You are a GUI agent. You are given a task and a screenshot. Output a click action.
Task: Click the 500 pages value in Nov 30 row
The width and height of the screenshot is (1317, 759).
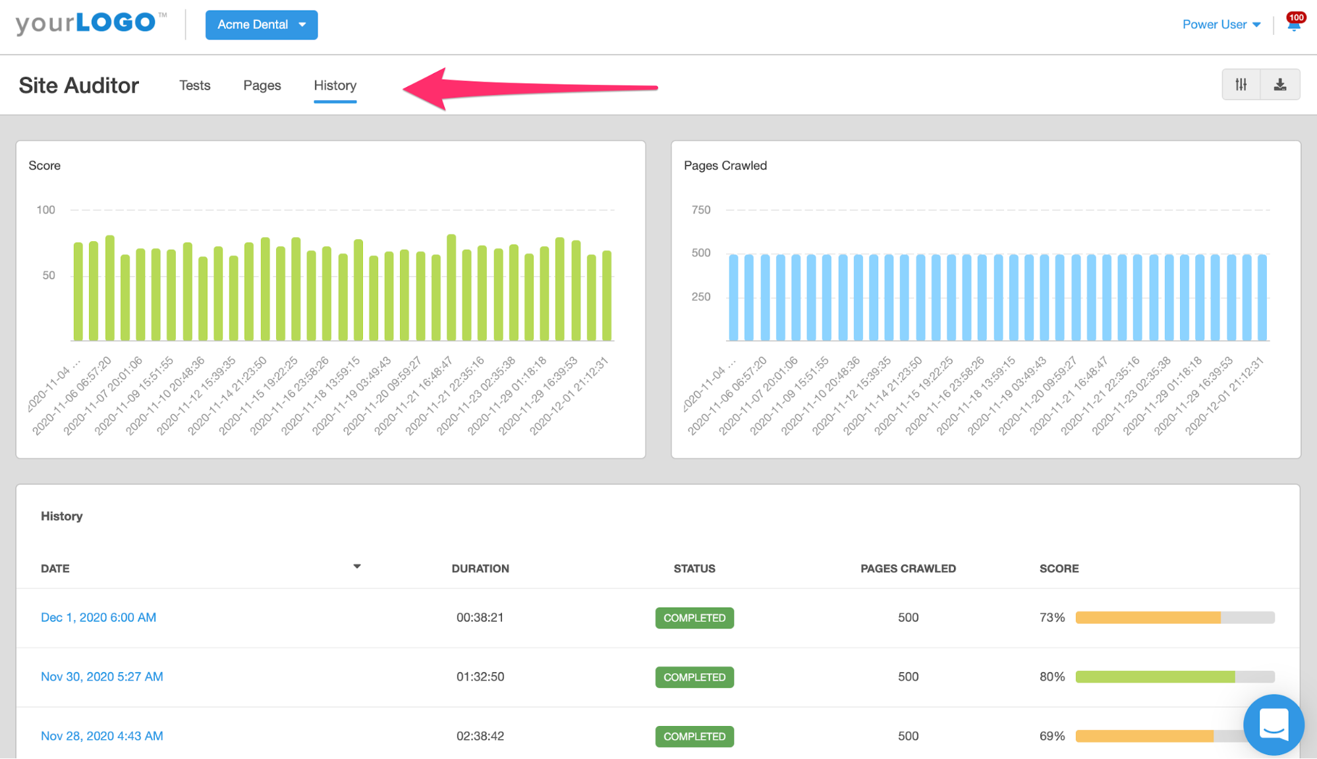pos(908,677)
